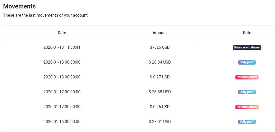The width and height of the screenshot is (275, 132).
Task: Click Daily profit badge for $27.01
Action: (x=247, y=122)
